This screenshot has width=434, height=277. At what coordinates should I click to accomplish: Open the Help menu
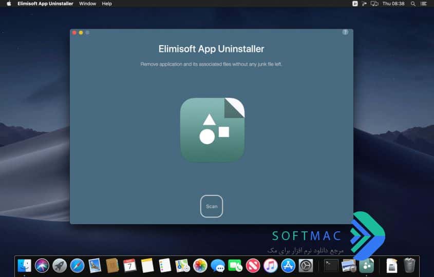coord(107,4)
